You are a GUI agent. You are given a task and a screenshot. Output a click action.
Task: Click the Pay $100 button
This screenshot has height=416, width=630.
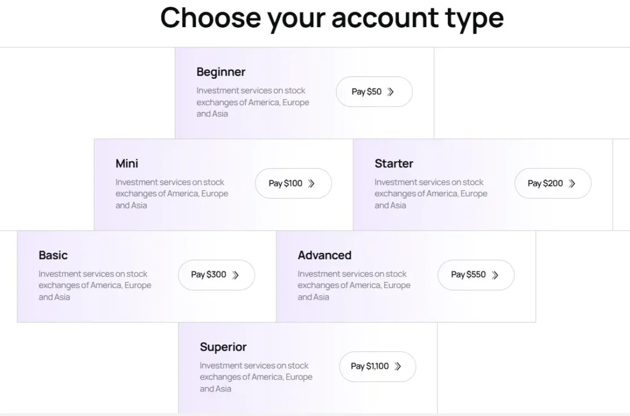[x=293, y=183]
